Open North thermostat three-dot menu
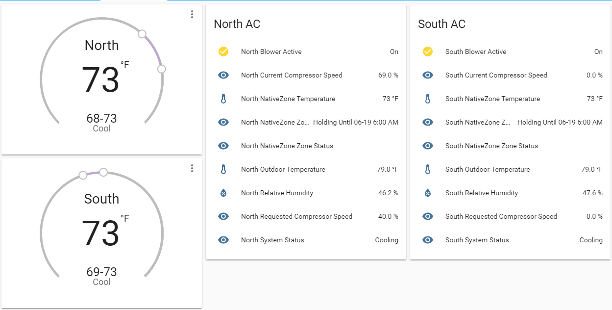The height and width of the screenshot is (310, 612). point(192,15)
